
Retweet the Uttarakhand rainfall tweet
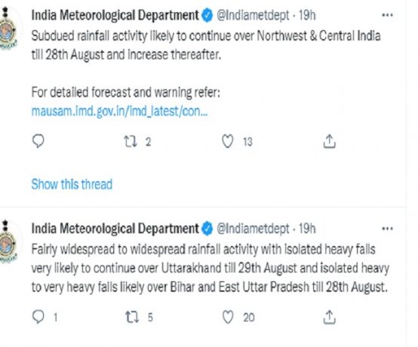(x=132, y=317)
